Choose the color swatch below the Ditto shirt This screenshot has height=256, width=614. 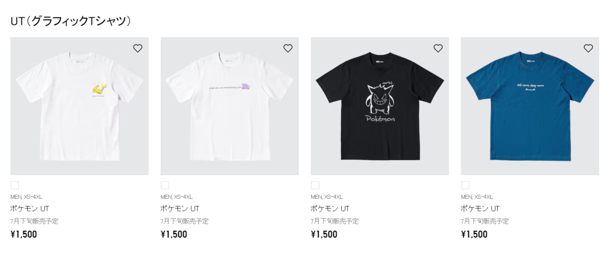coord(165,185)
